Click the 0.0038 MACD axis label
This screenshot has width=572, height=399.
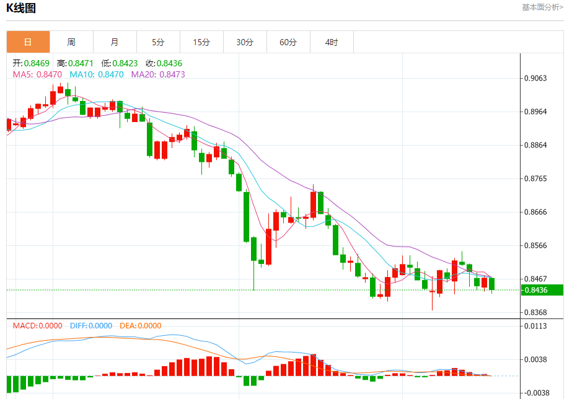click(535, 359)
